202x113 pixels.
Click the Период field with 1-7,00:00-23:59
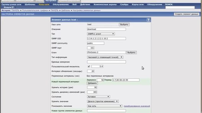126,80
